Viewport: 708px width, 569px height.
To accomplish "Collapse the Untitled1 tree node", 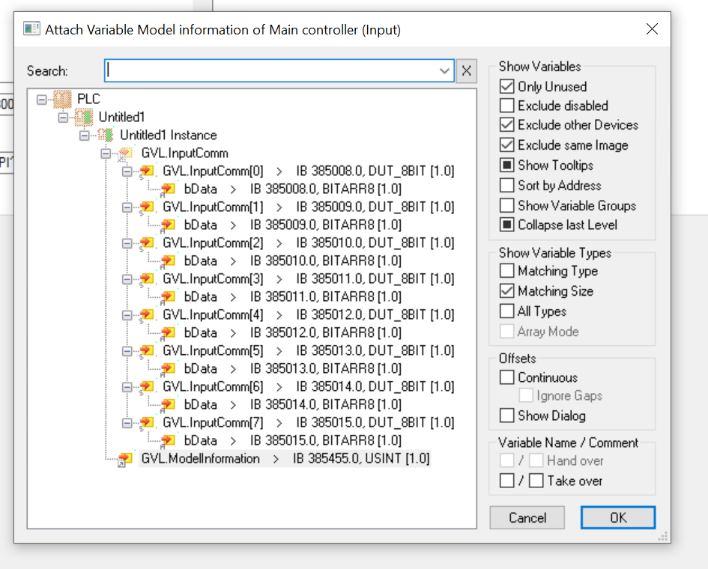I will 63,118.
